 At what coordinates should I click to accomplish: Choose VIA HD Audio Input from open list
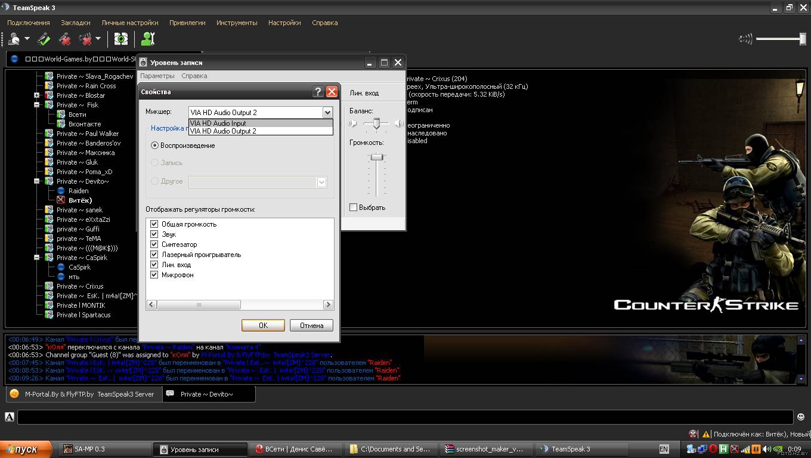coord(261,123)
